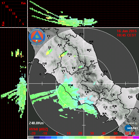Click the RI city label
Screen dimensions: 139x139
(x=78, y=73)
